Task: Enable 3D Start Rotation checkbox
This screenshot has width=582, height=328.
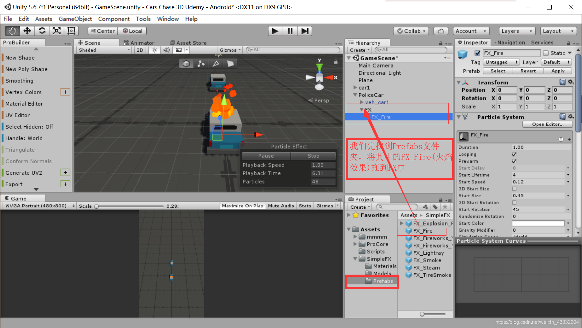Action: (514, 202)
